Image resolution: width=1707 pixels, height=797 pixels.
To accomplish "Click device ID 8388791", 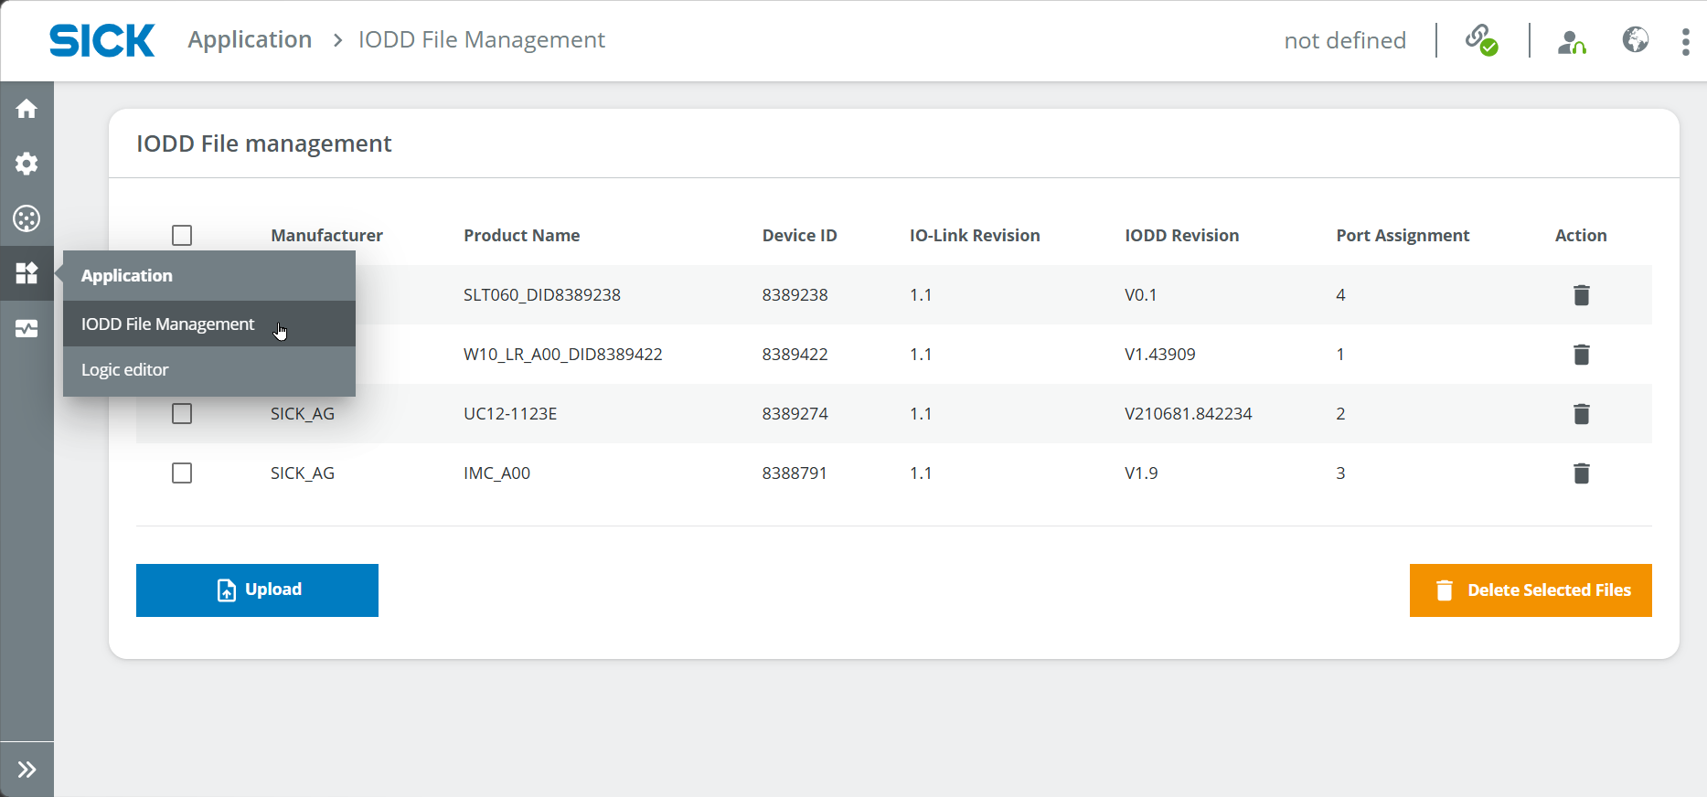I will coord(795,473).
